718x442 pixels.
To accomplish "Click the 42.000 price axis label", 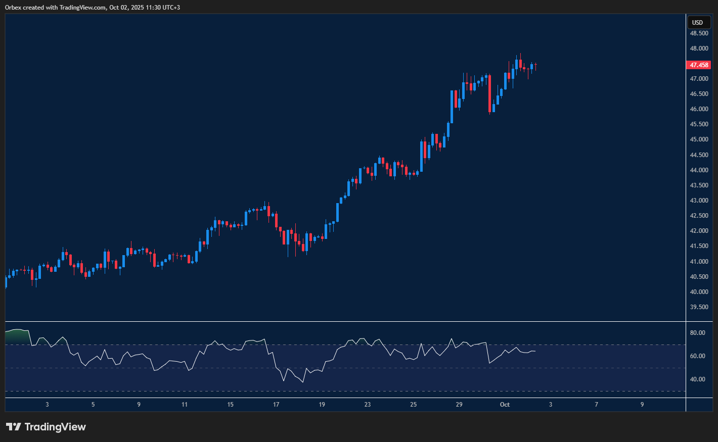I will point(699,231).
